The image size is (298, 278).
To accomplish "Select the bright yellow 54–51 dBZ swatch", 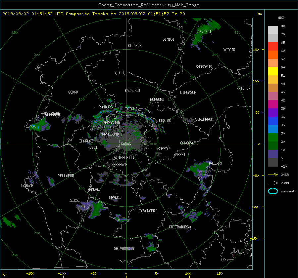I will click(273, 71).
